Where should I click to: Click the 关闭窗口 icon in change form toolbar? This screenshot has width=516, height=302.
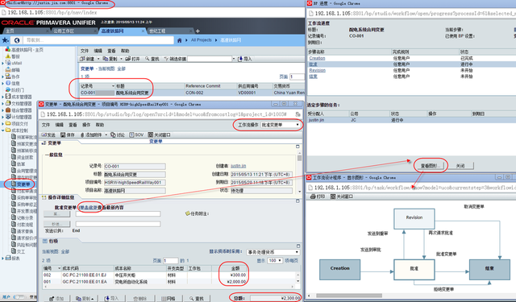[x=151, y=134]
